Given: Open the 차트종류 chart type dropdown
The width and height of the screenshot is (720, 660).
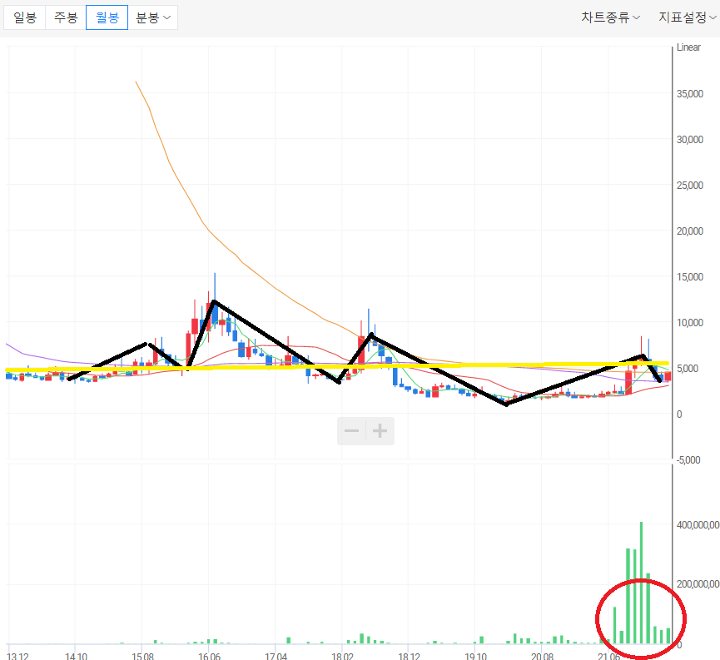Looking at the screenshot, I should [610, 17].
